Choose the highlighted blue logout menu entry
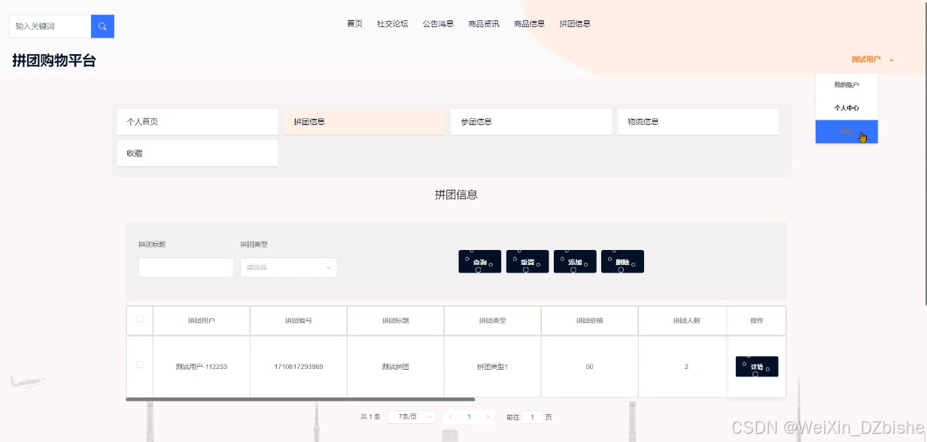The image size is (927, 442). click(x=846, y=131)
